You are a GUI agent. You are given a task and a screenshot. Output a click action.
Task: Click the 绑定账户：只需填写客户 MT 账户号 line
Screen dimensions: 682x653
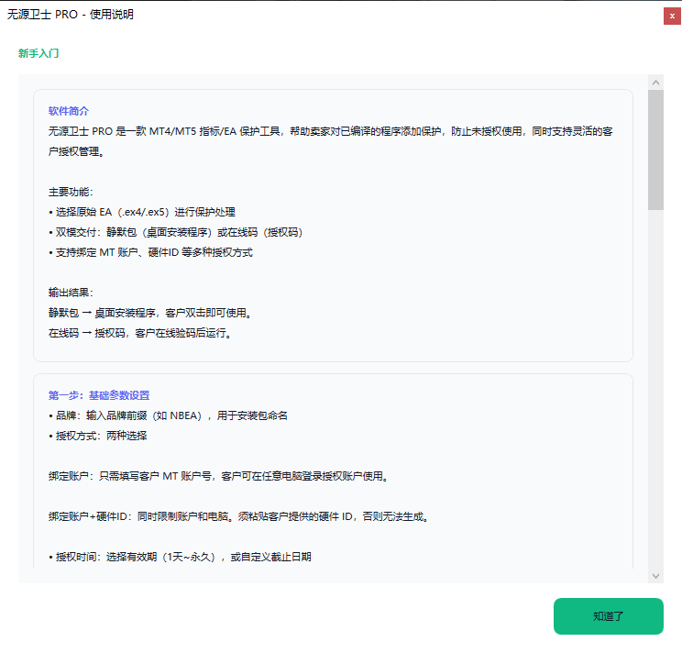[218, 476]
